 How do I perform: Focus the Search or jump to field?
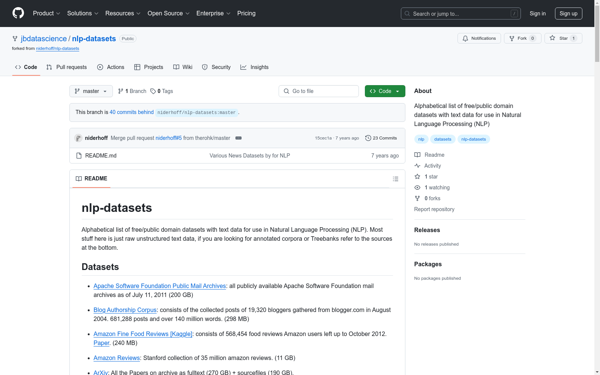tap(461, 13)
